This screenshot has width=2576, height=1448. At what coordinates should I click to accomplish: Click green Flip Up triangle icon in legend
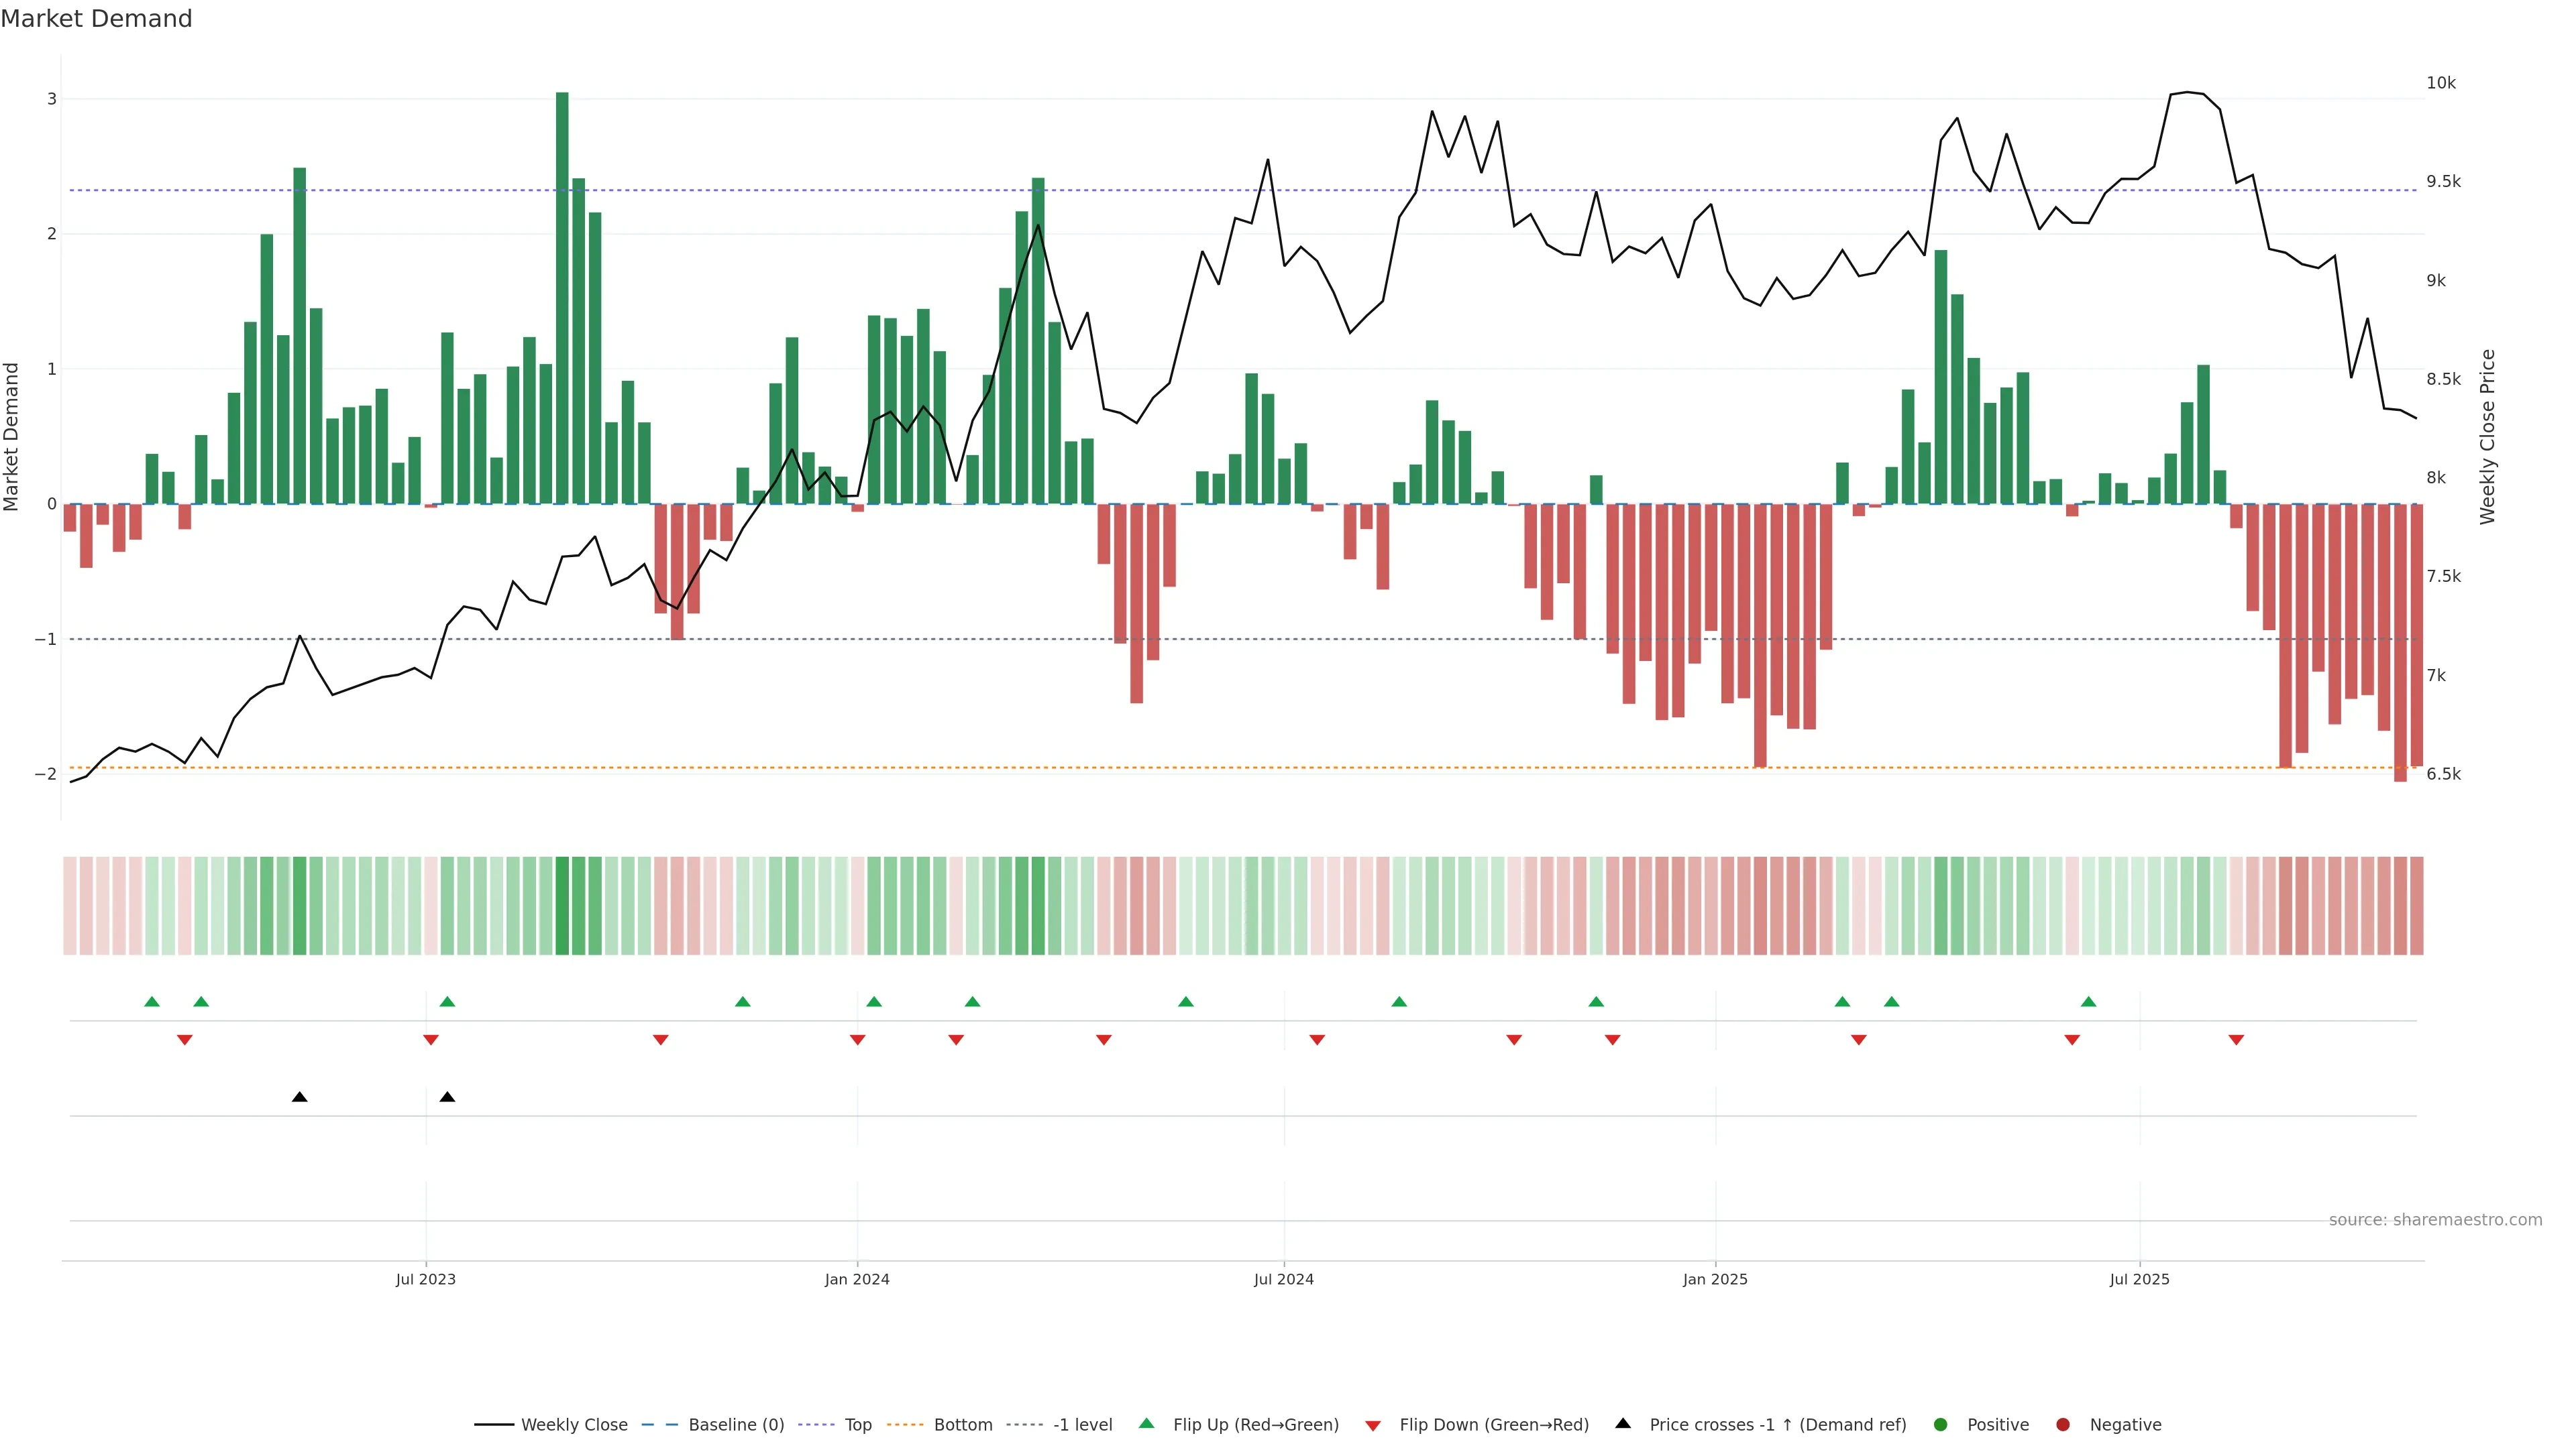[1147, 1423]
